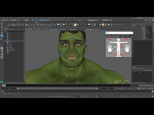Open the frame rate dropdown near bottom right
The height and width of the screenshot is (115, 154).
pos(141,88)
